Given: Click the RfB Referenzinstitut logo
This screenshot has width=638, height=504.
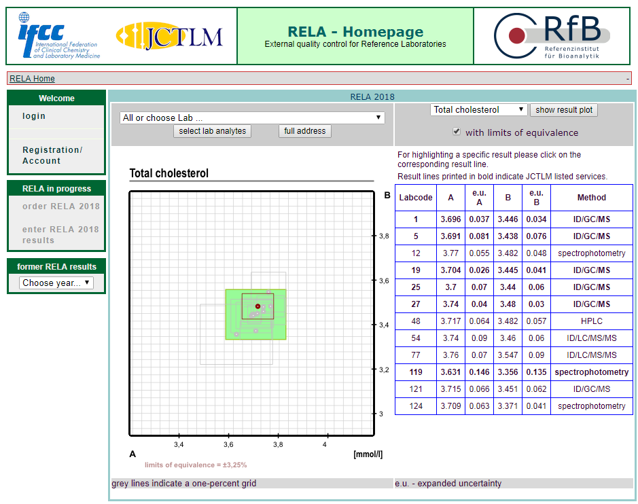Looking at the screenshot, I should click(x=551, y=36).
